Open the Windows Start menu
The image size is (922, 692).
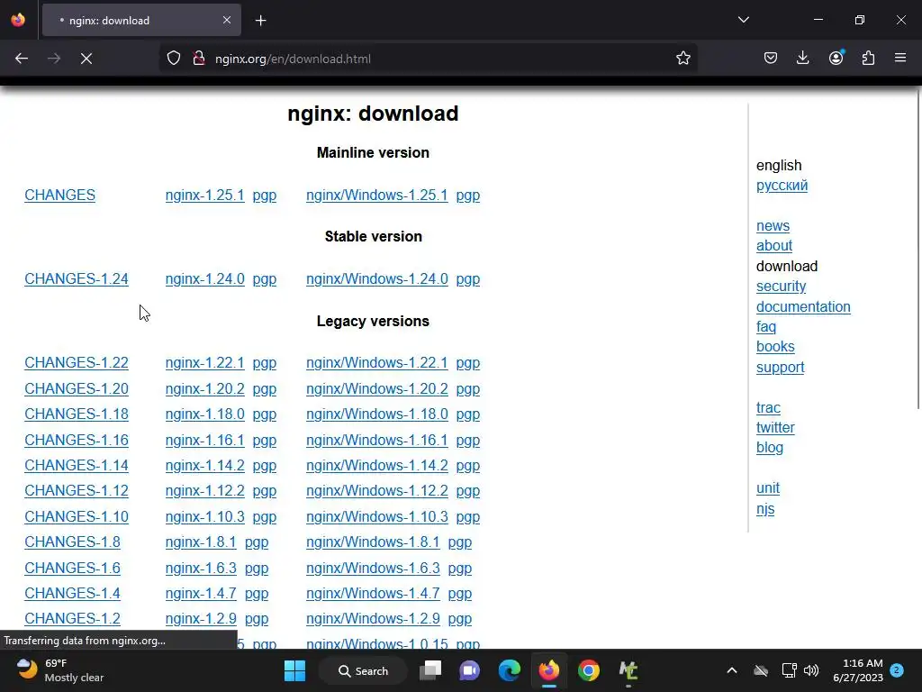[x=294, y=670]
